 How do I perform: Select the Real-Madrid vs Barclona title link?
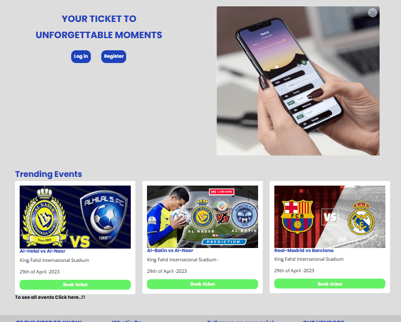click(304, 251)
